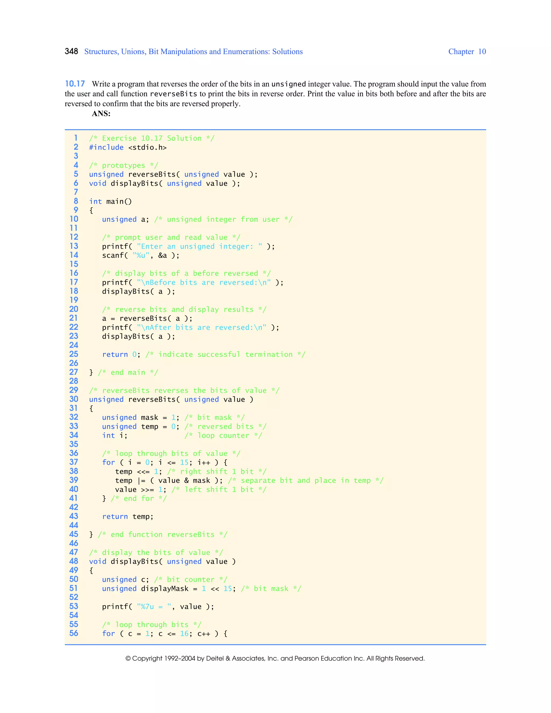Click the comment '/* Exercise 10.17 Solution */'

point(152,138)
